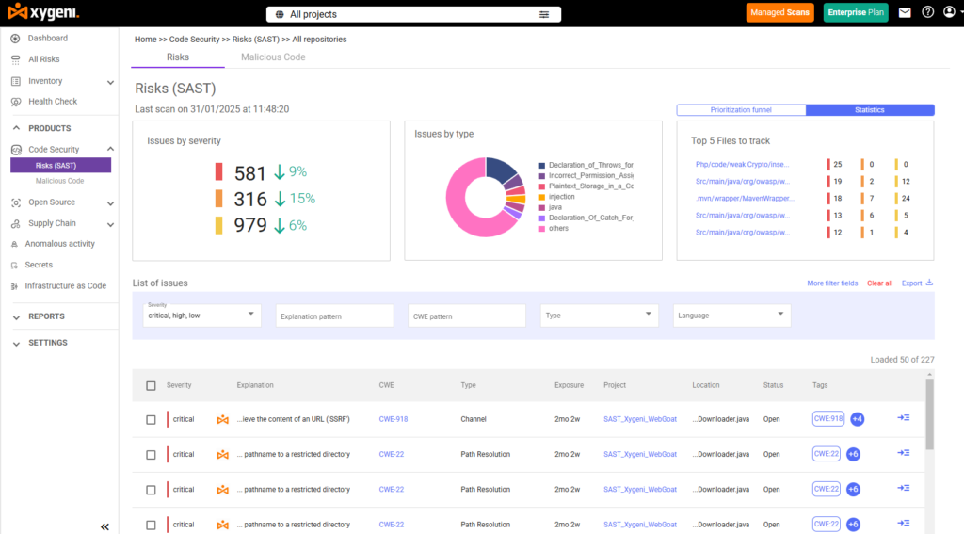Expand the Open Source chevron
Screen dimensions: 964x534
point(111,203)
